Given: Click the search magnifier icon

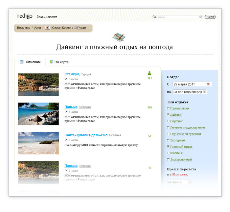Looking at the screenshot, I should click(x=155, y=17).
